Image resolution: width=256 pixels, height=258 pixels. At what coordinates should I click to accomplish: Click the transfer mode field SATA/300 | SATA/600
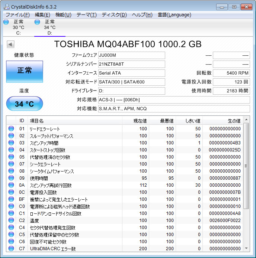(132, 82)
